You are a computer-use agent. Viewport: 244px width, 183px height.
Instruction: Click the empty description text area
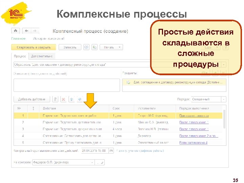pos(67,85)
